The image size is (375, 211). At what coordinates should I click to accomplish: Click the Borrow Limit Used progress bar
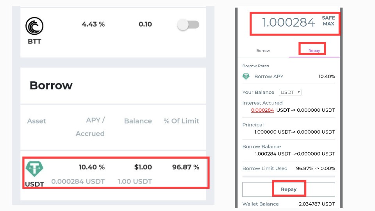[x=288, y=177]
